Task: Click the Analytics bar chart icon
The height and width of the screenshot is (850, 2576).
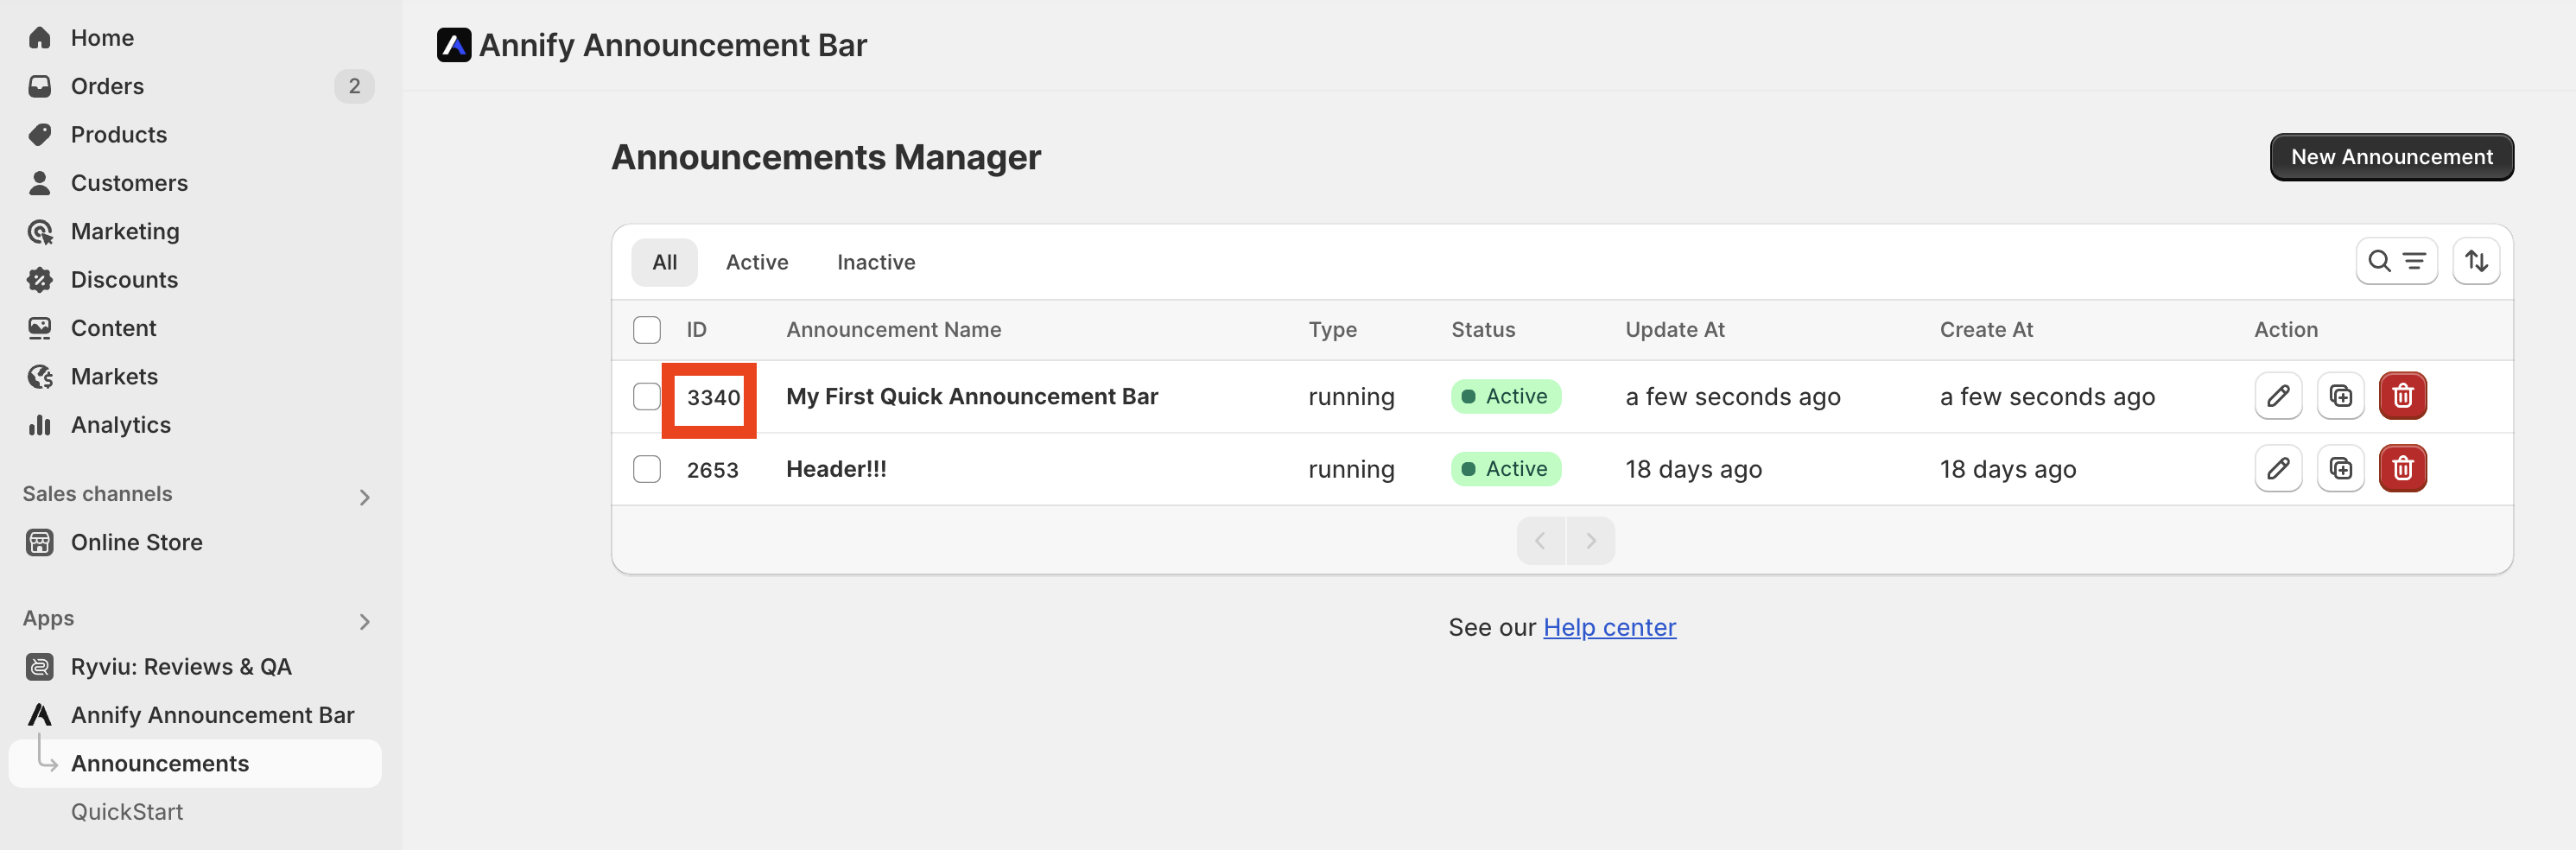Action: pyautogui.click(x=40, y=425)
